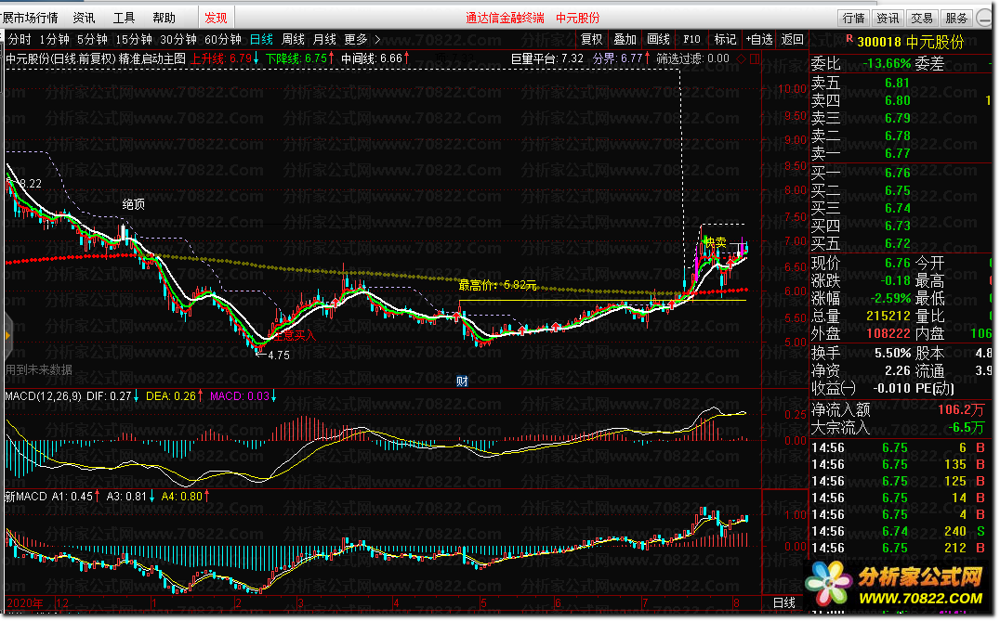Click the 委比 -13.66% value
Screen dimensions: 1000x621
pyautogui.click(x=887, y=64)
